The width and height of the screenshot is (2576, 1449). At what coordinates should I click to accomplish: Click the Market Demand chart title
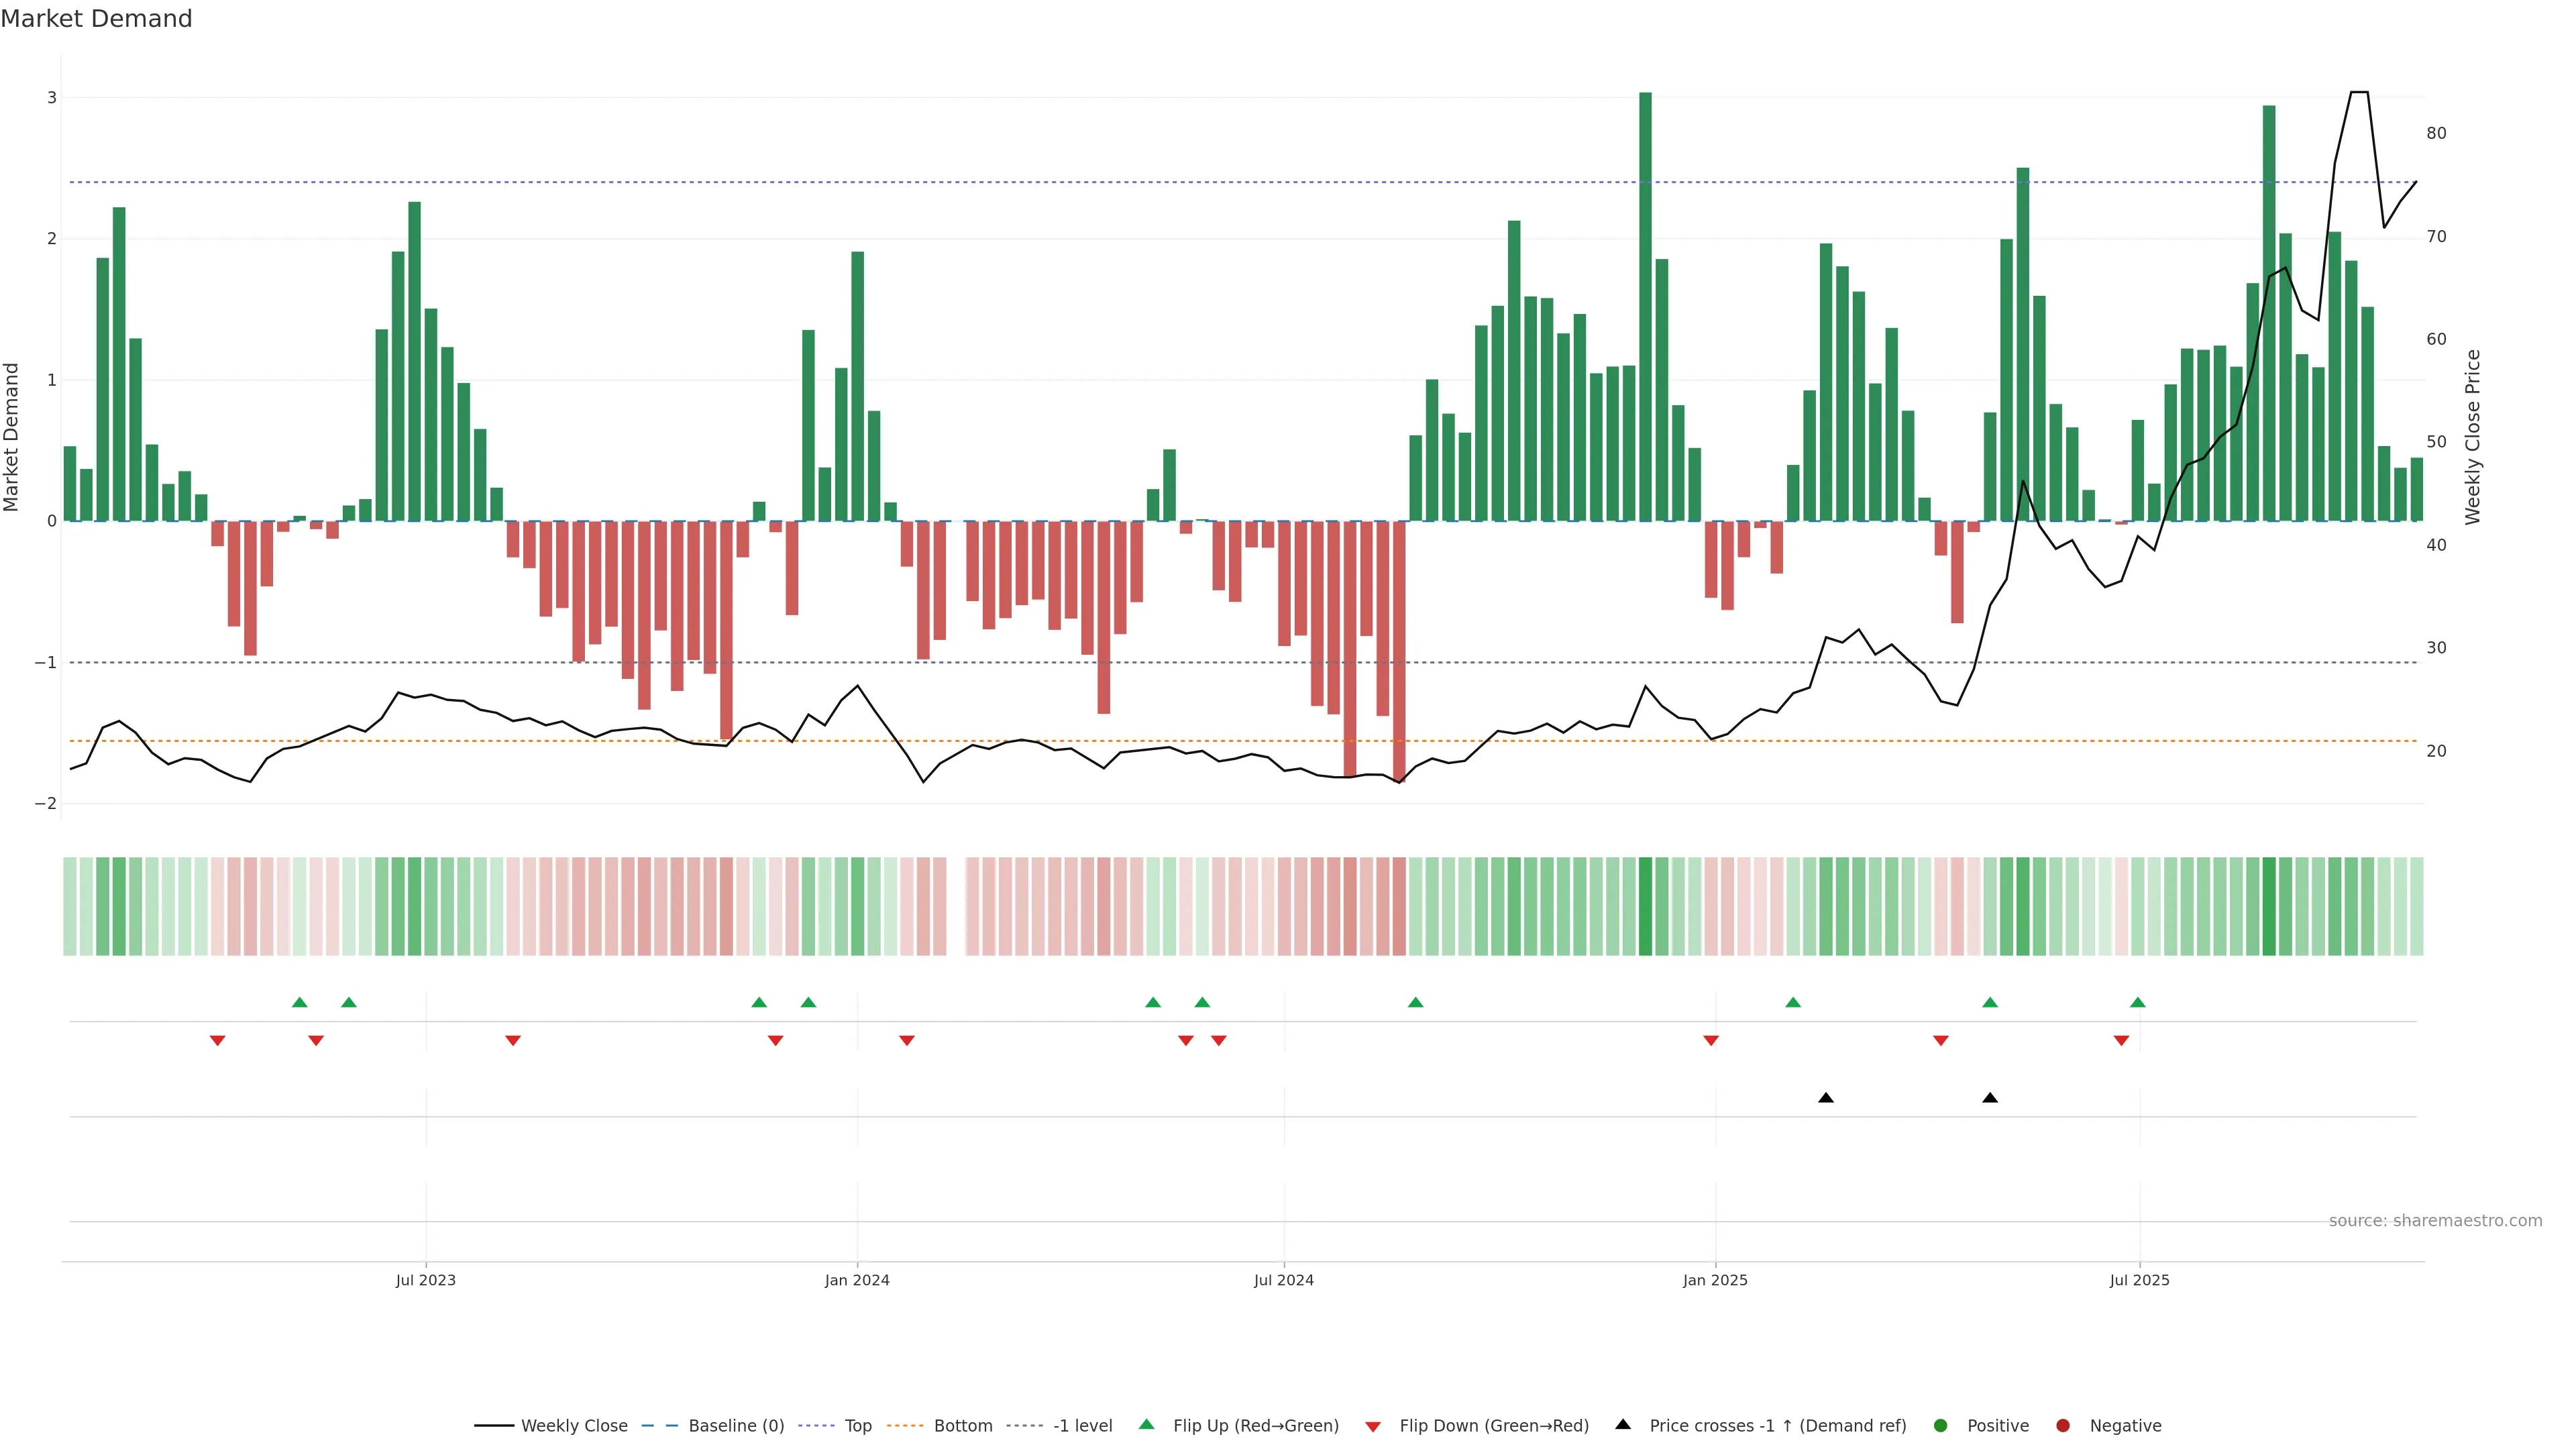coord(96,19)
